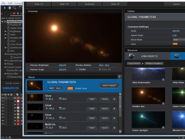Toggle visibility eye of layer 5
Screen dimensions: 185x140
(3, 111)
